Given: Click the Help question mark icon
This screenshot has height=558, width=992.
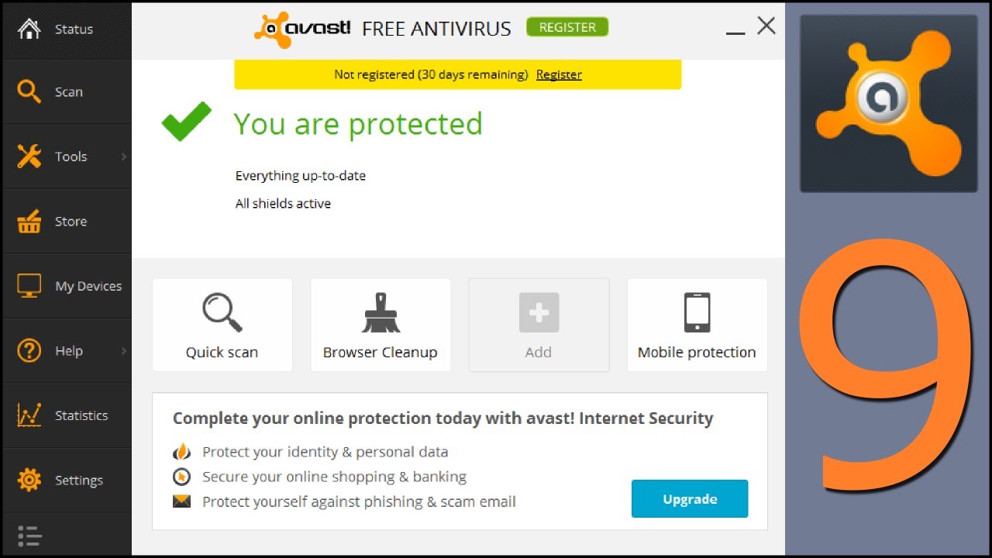Looking at the screenshot, I should 29,351.
